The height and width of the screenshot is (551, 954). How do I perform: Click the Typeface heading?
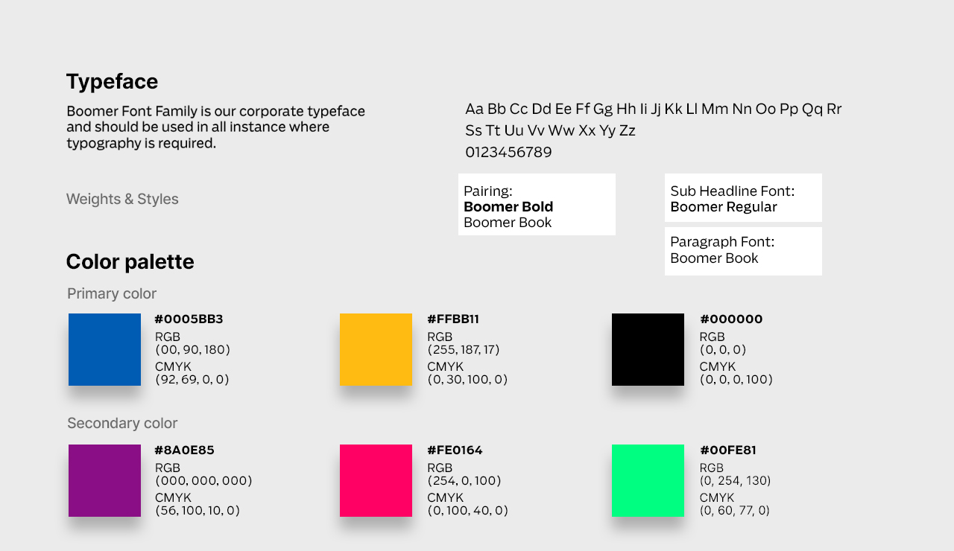tap(112, 81)
